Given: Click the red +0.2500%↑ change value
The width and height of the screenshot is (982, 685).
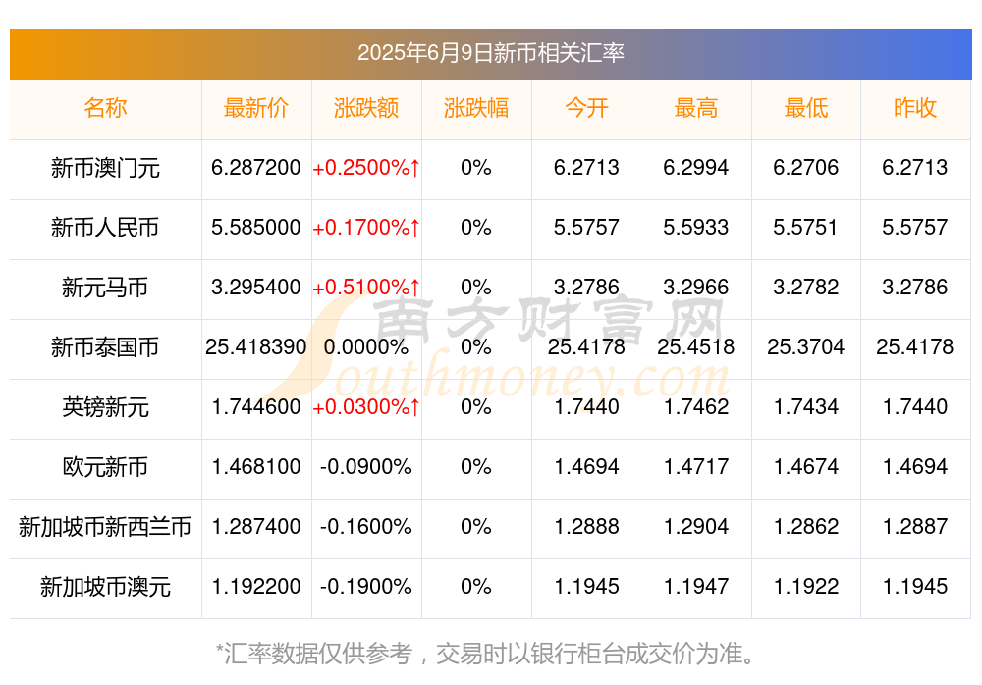Looking at the screenshot, I should [366, 167].
